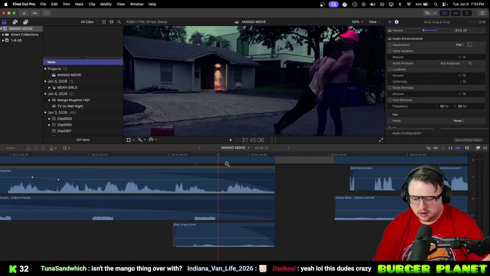Image resolution: width=490 pixels, height=276 pixels.
Task: Toggle the Audio Enhancements section checkbox
Action: 390,39
